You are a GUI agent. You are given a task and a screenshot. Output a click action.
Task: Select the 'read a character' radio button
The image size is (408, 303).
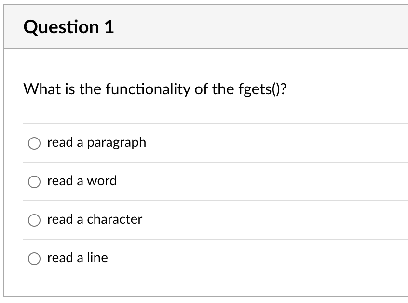pyautogui.click(x=34, y=220)
